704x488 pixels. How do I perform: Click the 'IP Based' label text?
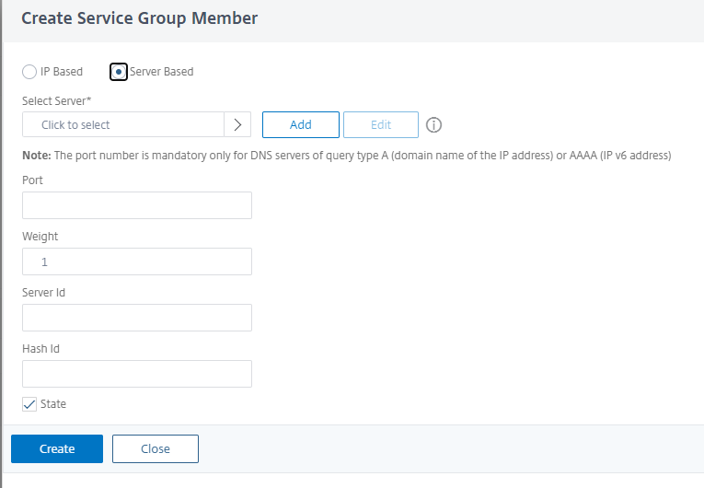[x=62, y=72]
